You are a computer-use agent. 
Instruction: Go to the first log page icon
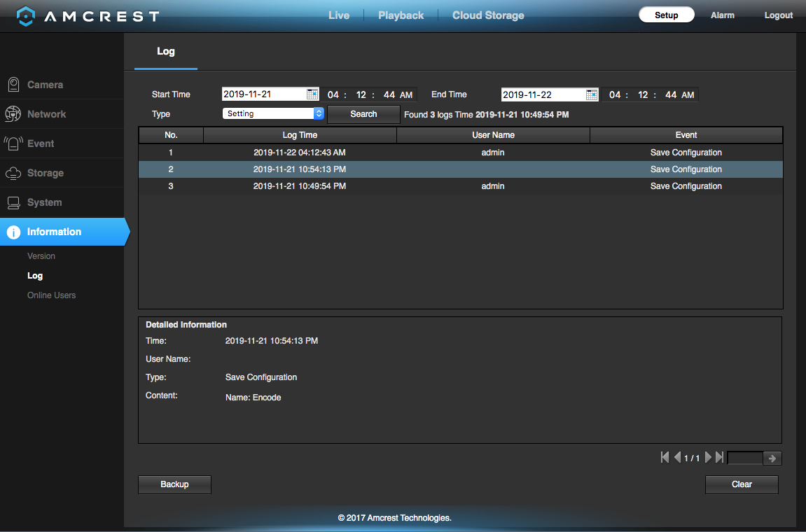[665, 457]
